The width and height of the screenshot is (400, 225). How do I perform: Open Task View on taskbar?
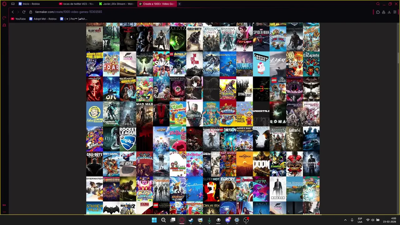point(172,220)
